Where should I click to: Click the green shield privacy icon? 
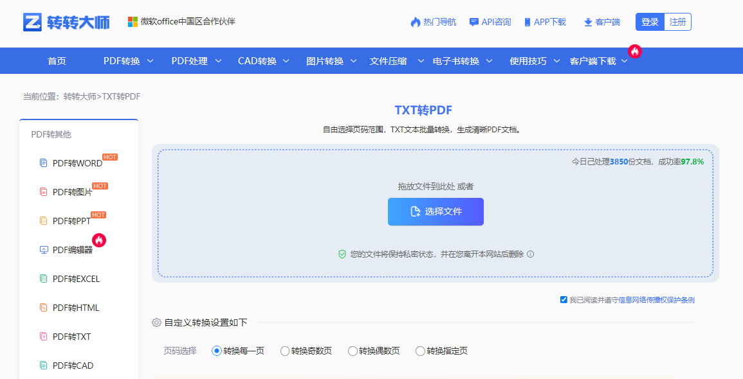click(342, 254)
